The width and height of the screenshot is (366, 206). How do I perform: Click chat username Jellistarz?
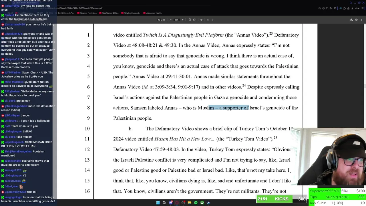(x=10, y=121)
